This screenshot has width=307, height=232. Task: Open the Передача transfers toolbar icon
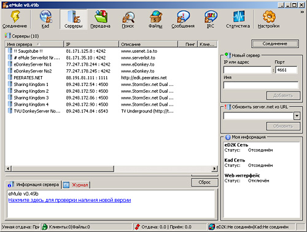(x=101, y=19)
